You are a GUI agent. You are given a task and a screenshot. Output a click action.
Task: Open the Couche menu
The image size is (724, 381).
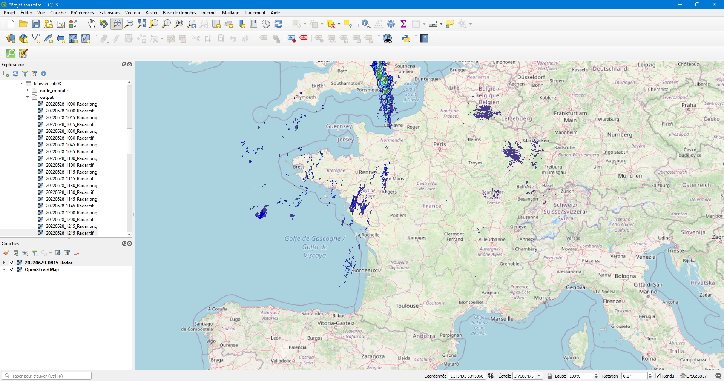click(x=58, y=13)
